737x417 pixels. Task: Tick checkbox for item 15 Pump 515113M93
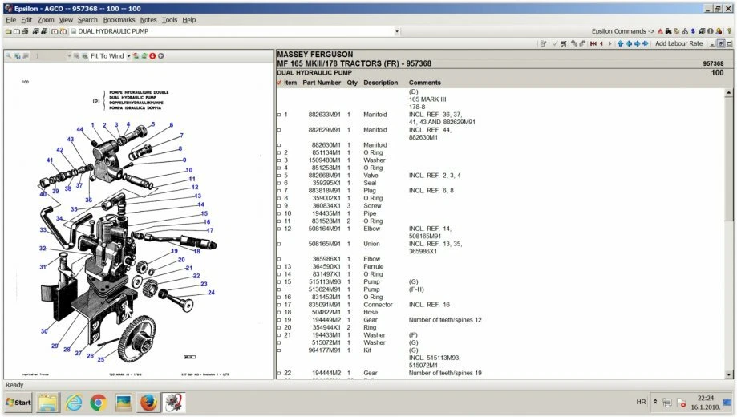279,282
